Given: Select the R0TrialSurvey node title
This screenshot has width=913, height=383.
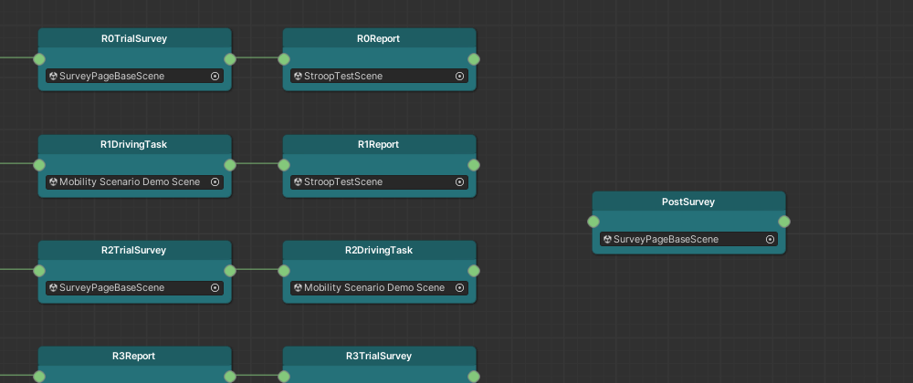Looking at the screenshot, I should (x=134, y=38).
